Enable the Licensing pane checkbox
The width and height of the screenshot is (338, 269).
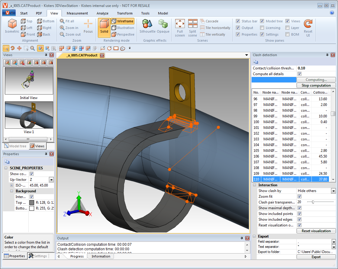point(262,28)
